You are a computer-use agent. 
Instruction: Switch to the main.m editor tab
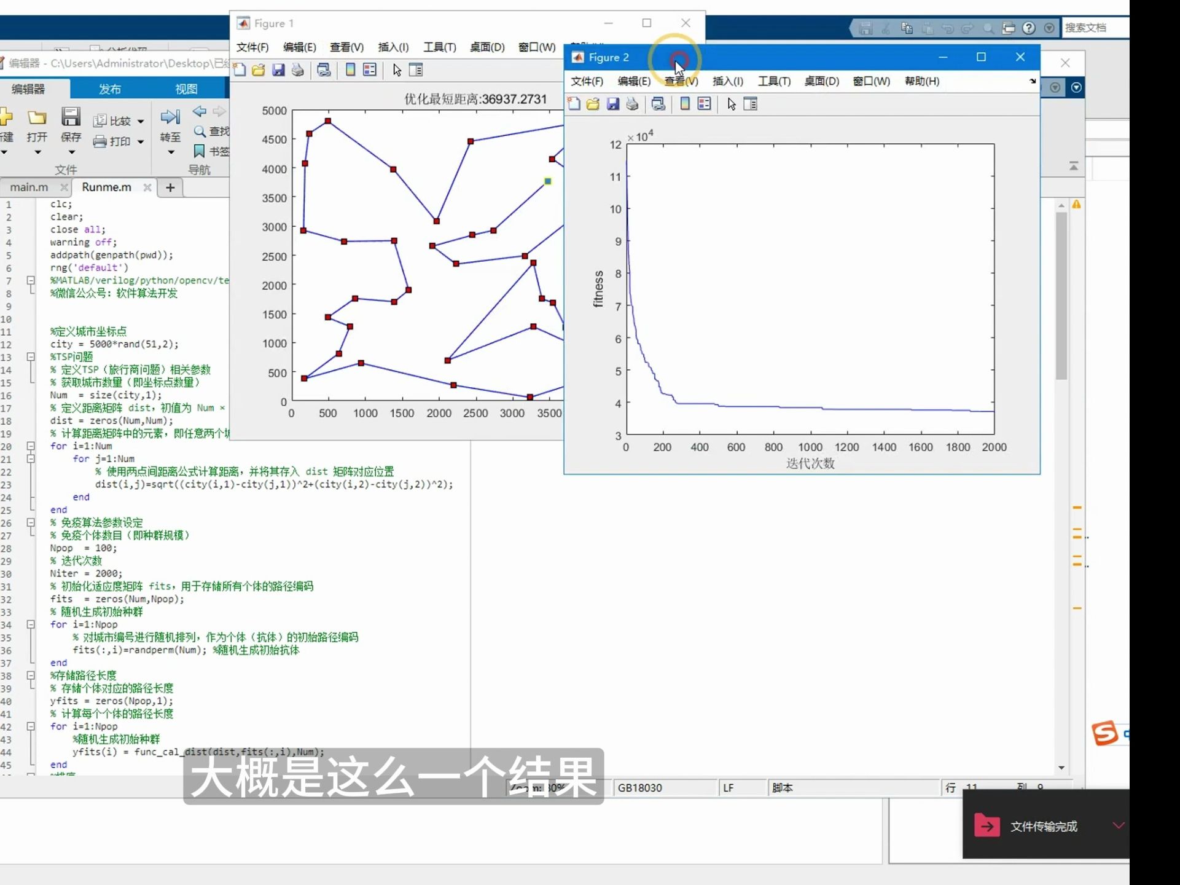(x=29, y=187)
